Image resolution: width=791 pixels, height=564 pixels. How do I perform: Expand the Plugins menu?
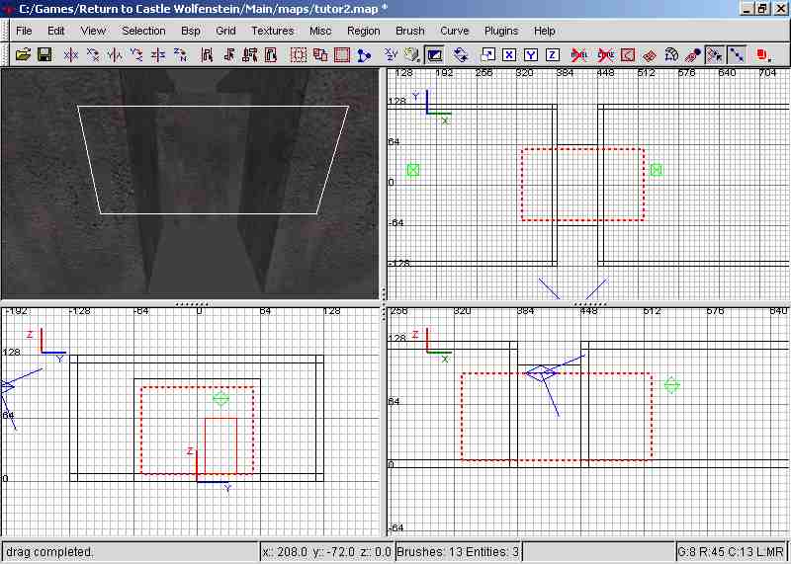[x=500, y=31]
